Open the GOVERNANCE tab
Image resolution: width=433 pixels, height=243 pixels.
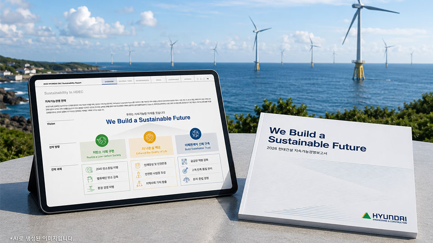coord(173,79)
